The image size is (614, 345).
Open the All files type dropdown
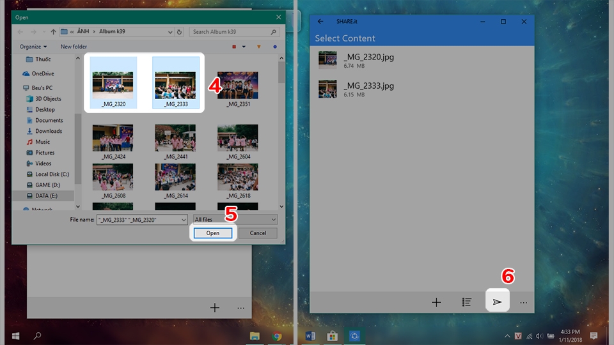[x=235, y=219]
